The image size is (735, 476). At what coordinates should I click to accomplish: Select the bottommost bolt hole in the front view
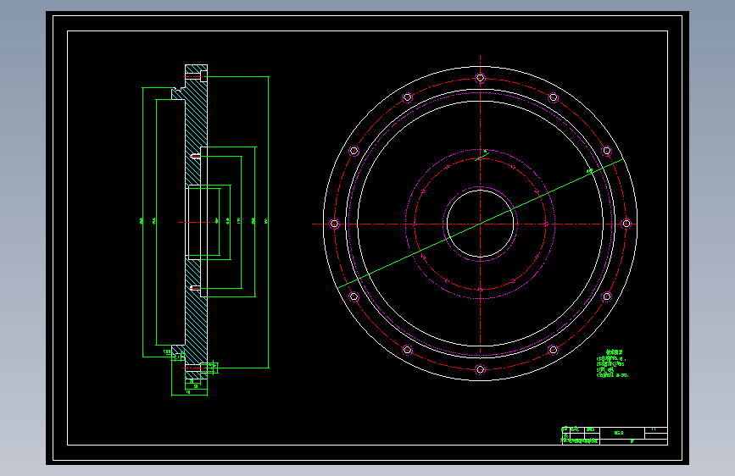(480, 369)
